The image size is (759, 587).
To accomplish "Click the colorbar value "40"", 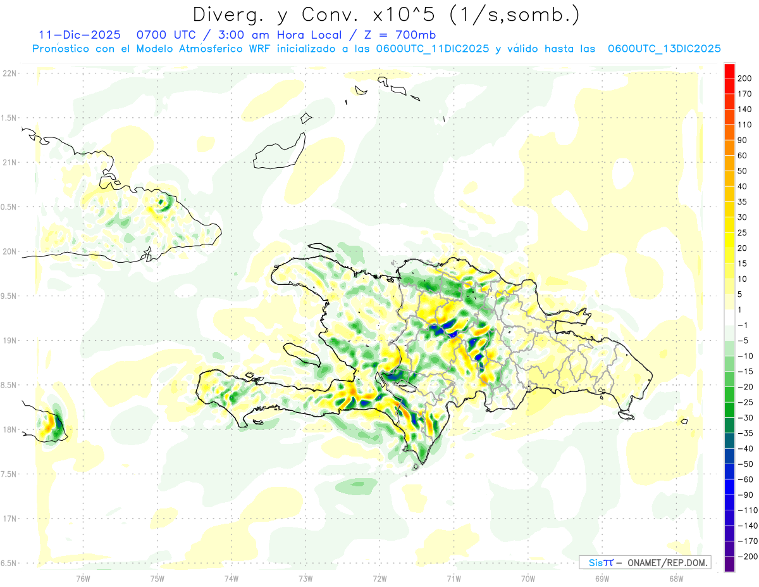I will tap(742, 186).
